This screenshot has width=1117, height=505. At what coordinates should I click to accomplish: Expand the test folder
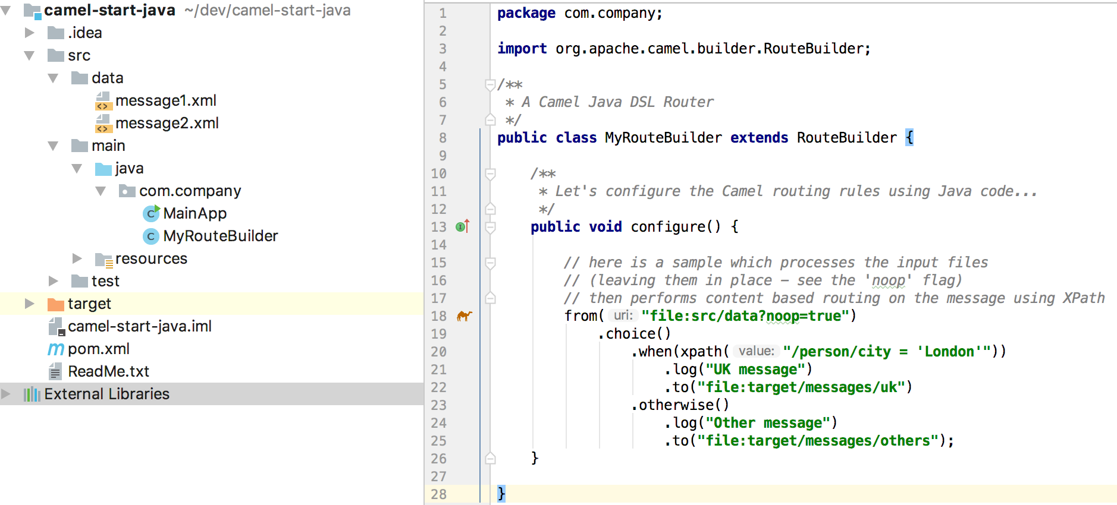pyautogui.click(x=53, y=281)
